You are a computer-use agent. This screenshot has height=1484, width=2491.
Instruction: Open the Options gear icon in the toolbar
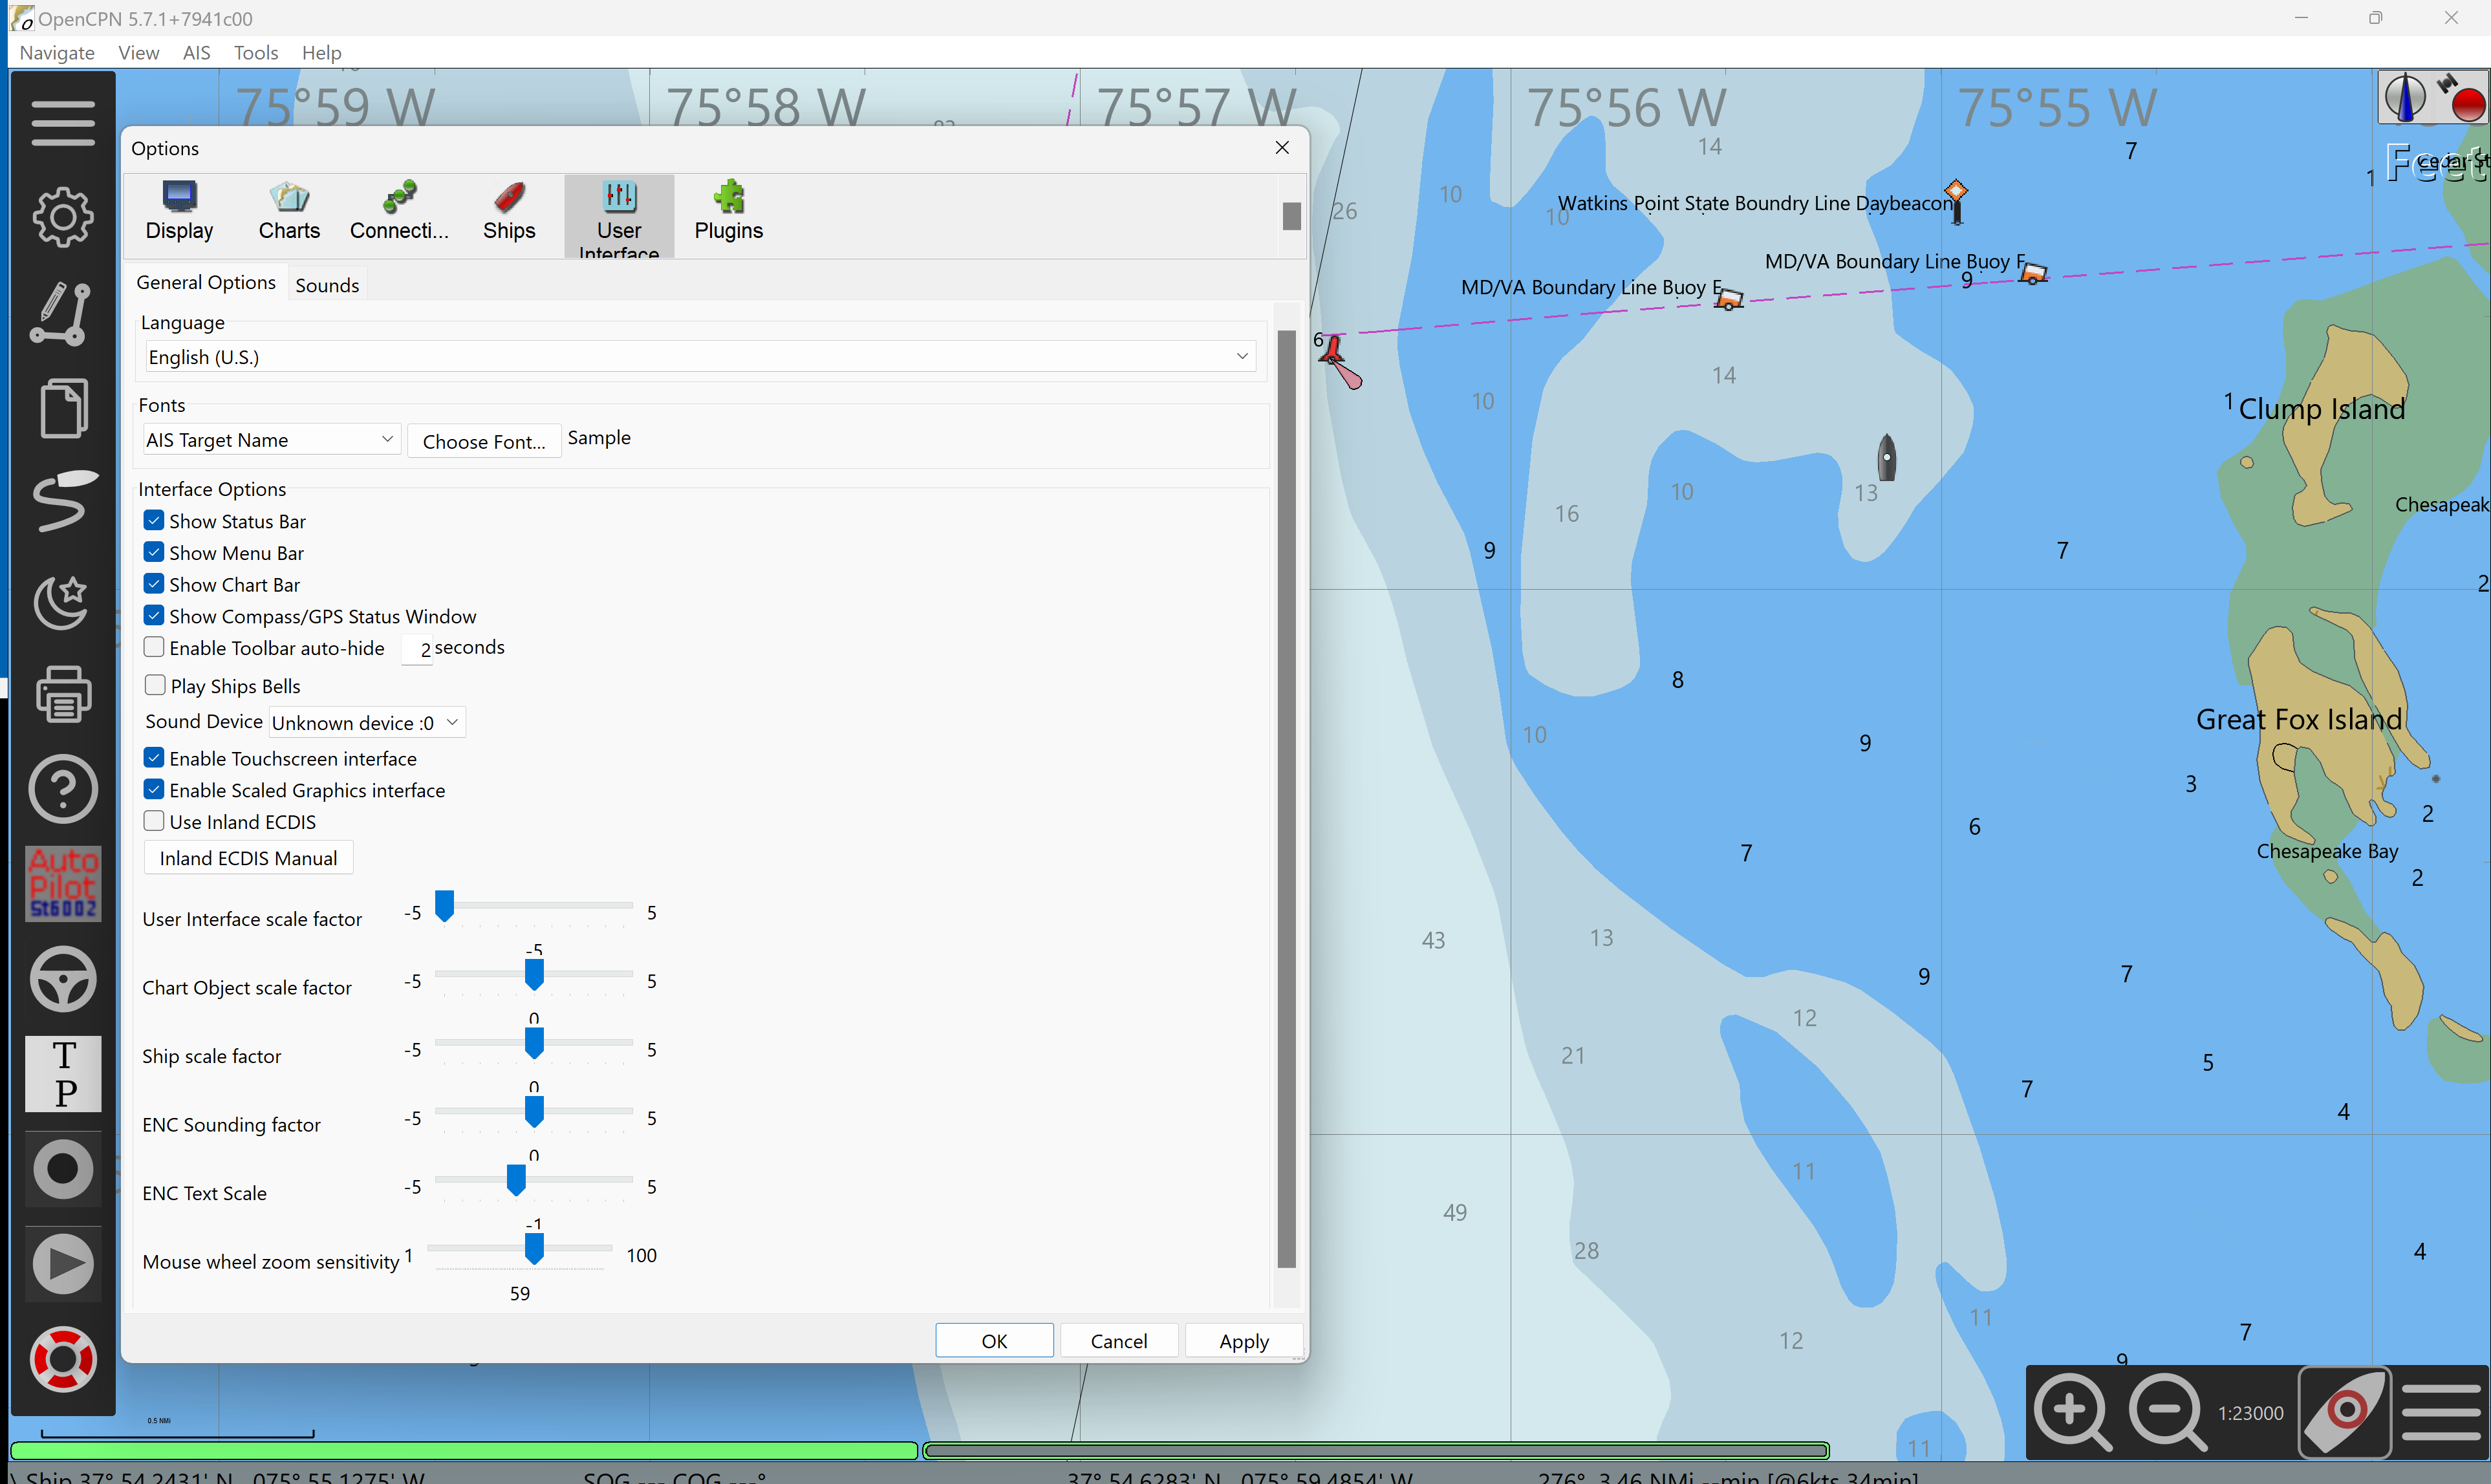pyautogui.click(x=63, y=217)
